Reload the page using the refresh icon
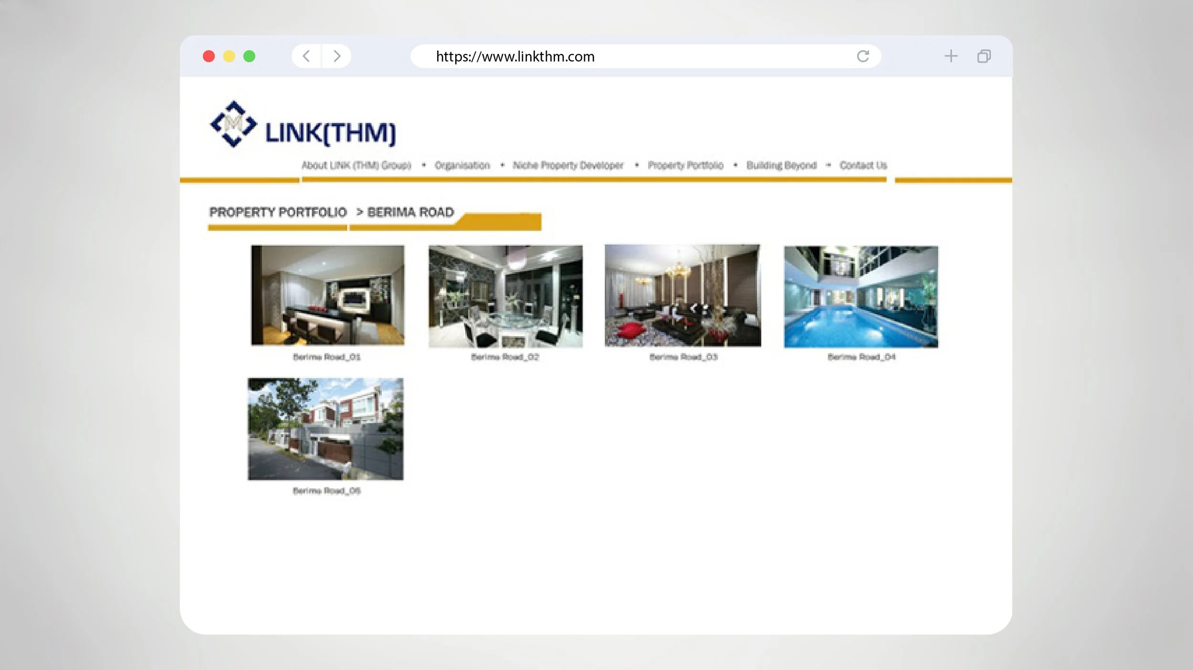Screen dimensions: 1193x670 pyautogui.click(x=863, y=56)
